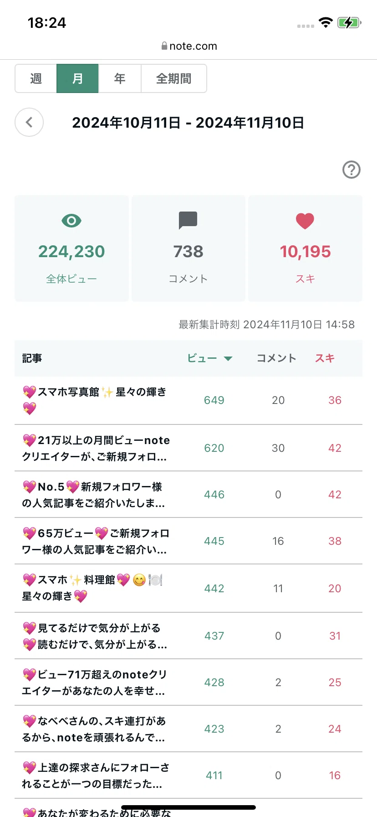Sort articles by スキ column

click(x=325, y=358)
